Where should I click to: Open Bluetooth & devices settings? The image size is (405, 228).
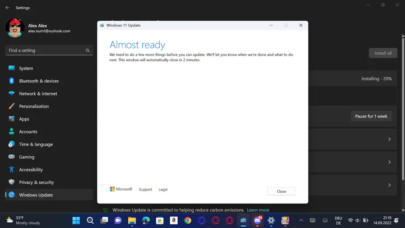(x=49, y=81)
